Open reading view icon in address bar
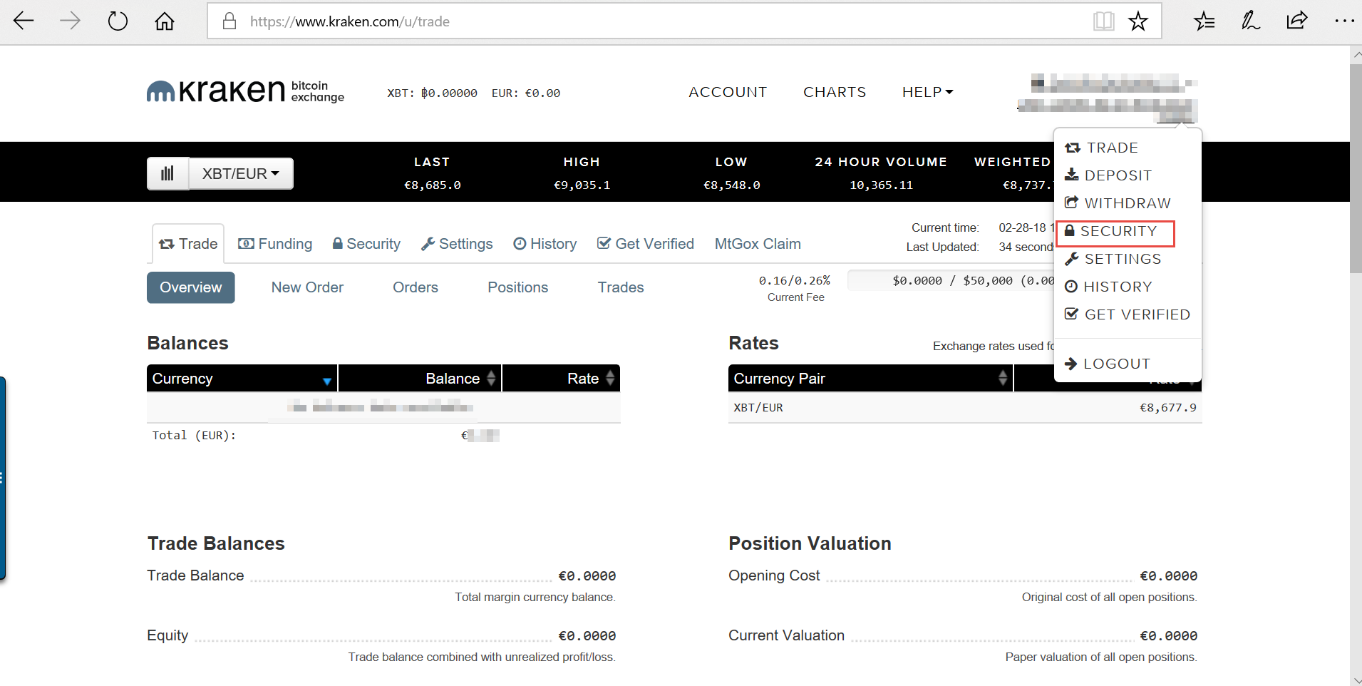The height and width of the screenshot is (686, 1362). tap(1103, 21)
